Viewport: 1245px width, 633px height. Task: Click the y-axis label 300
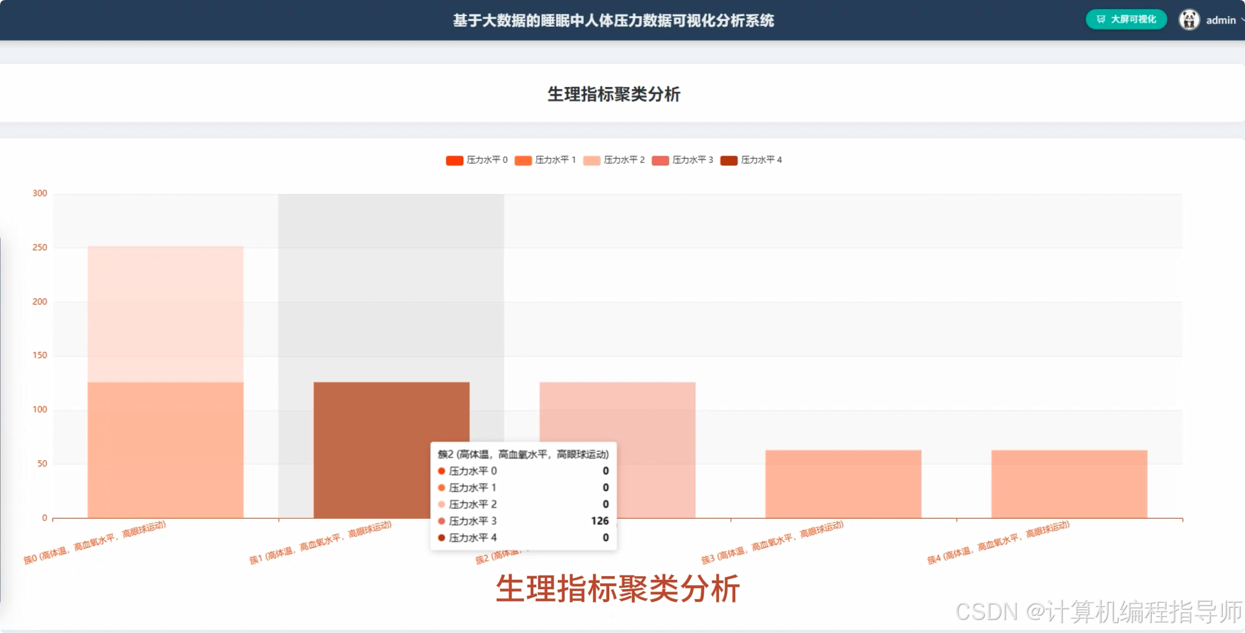(40, 193)
